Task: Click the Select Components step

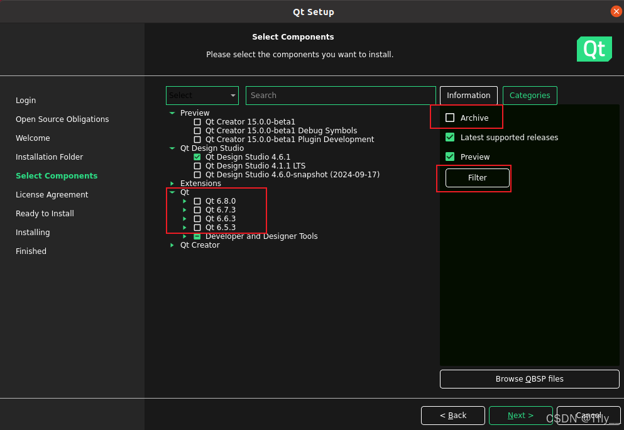Action: coord(57,175)
